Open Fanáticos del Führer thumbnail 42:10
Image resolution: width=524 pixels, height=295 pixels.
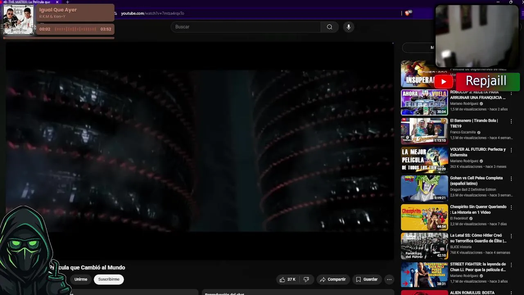tap(425, 246)
